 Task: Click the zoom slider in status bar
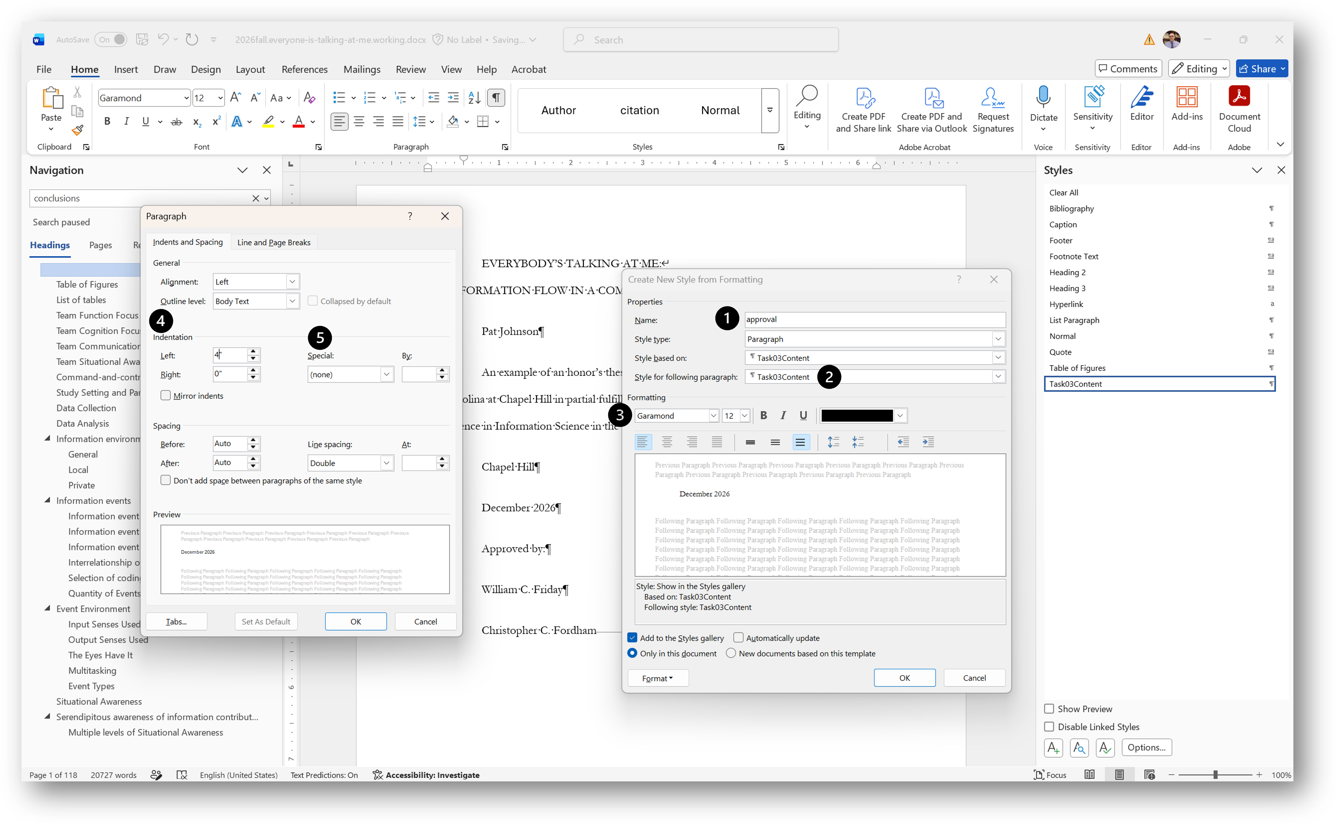point(1215,775)
